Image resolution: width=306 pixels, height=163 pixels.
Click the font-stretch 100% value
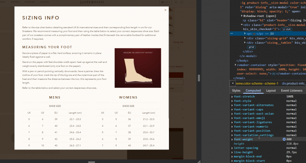tap(290, 97)
